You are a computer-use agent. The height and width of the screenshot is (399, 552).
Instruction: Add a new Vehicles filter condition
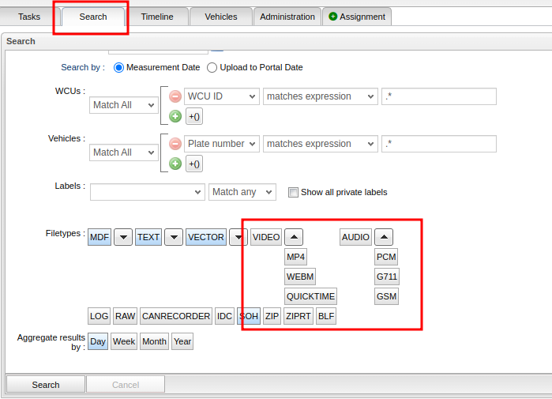click(175, 164)
